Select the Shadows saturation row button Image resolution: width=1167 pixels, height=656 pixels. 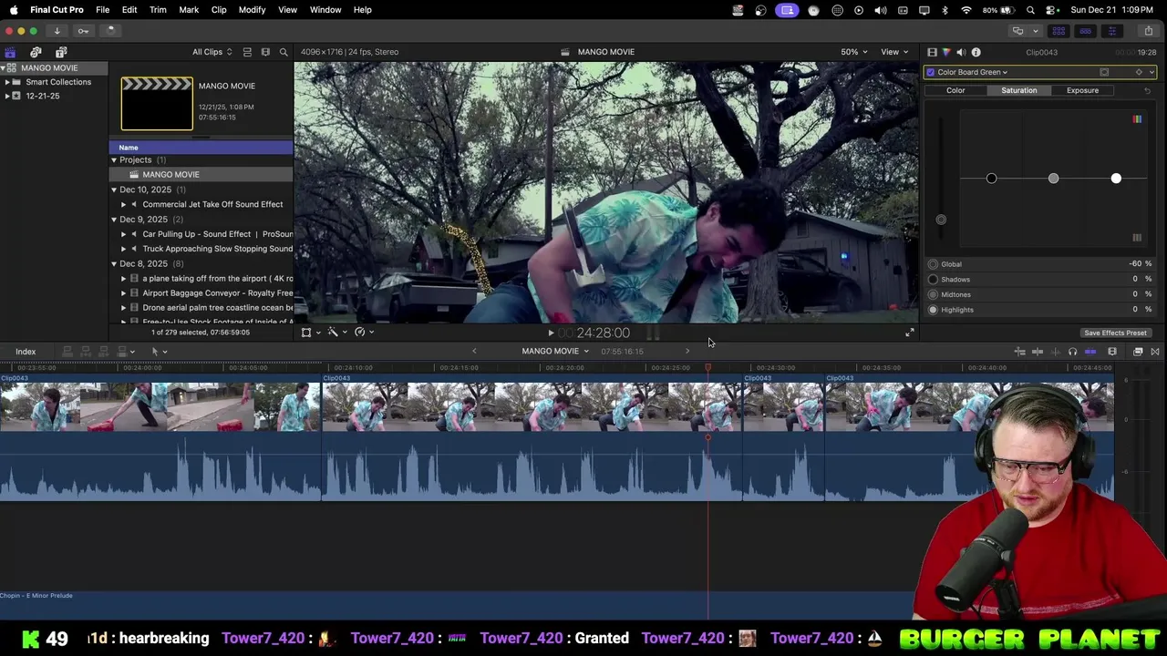(x=933, y=280)
